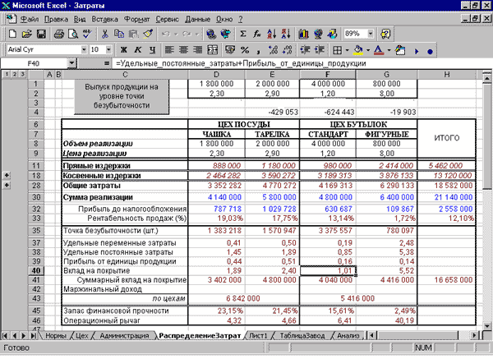Viewport: 493px width, 359px height.
Task: Save the workbook with the diskette icon
Action: 41,34
